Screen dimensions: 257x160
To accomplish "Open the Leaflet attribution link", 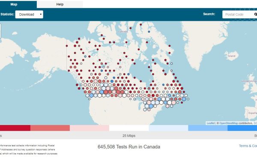I will coord(211,123).
